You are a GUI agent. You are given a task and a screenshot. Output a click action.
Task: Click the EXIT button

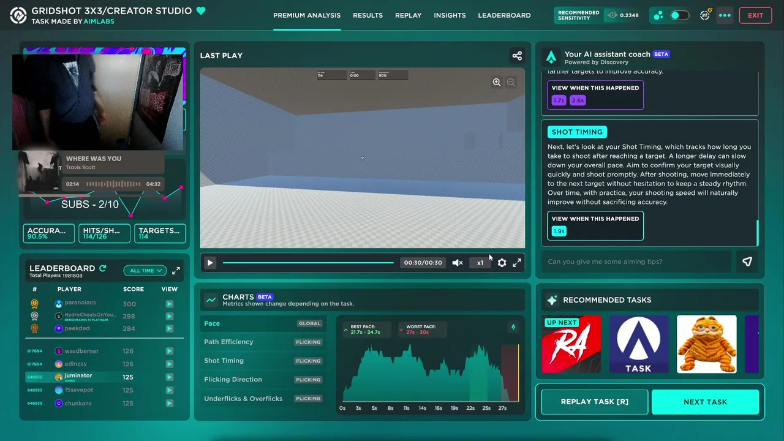point(755,15)
